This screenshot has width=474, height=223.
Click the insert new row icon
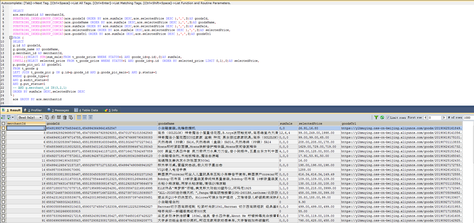[x=47, y=117]
